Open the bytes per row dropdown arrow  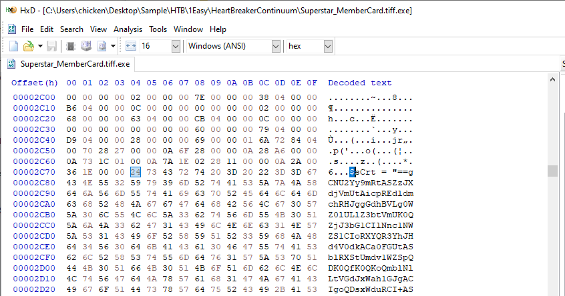(x=176, y=46)
